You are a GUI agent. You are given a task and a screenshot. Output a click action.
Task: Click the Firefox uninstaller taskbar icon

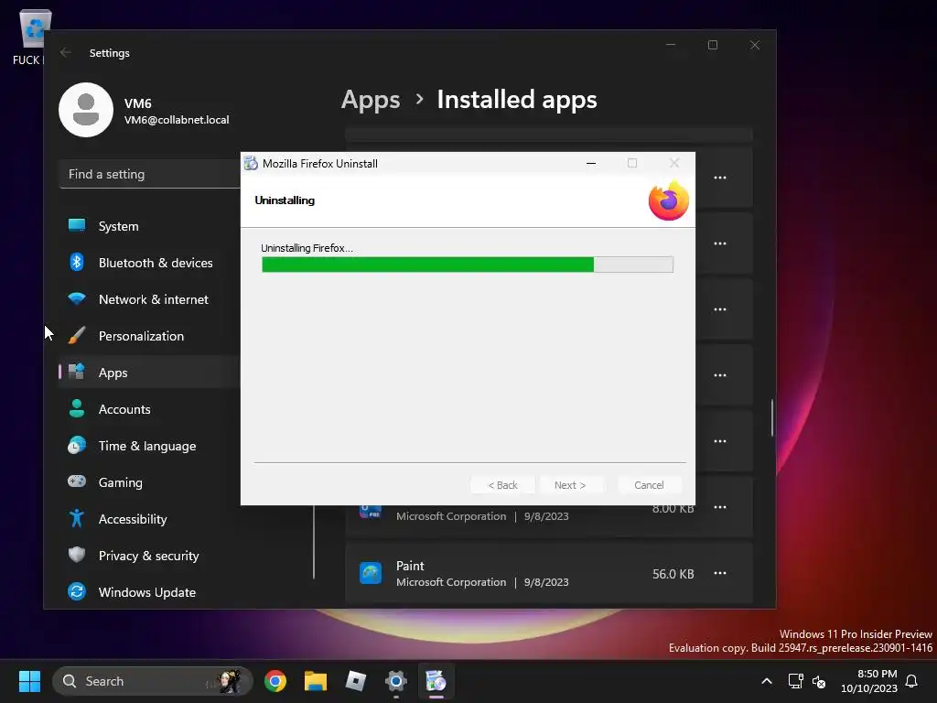tap(436, 681)
